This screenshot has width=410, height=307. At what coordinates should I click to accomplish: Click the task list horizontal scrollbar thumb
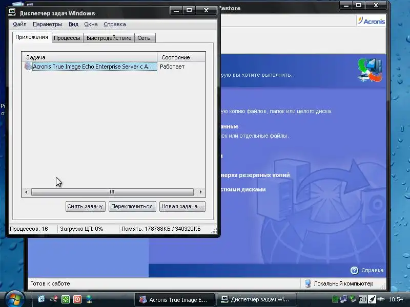click(112, 192)
